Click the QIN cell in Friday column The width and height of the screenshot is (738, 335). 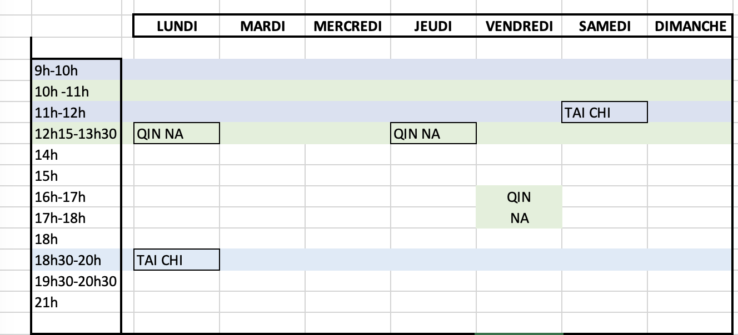pos(519,196)
